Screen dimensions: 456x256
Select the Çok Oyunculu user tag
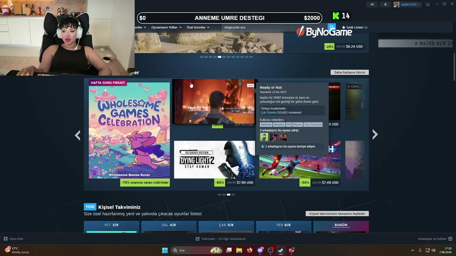(x=313, y=124)
